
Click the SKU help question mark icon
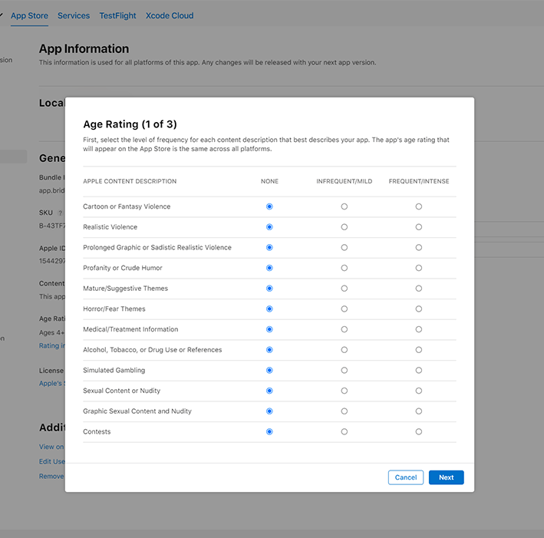(60, 213)
